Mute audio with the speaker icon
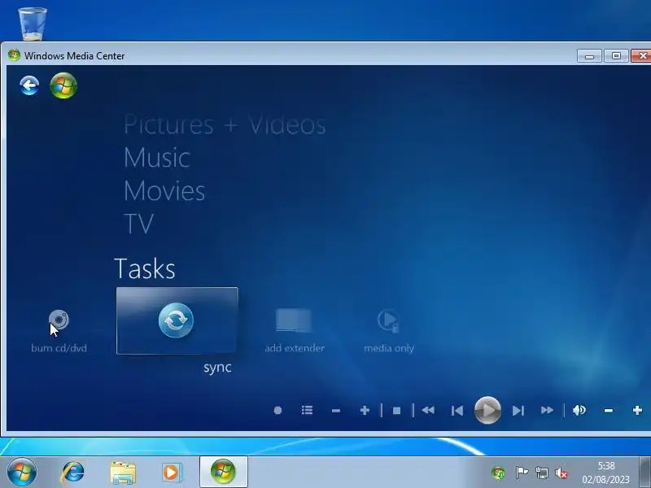This screenshot has height=488, width=651. tap(579, 411)
